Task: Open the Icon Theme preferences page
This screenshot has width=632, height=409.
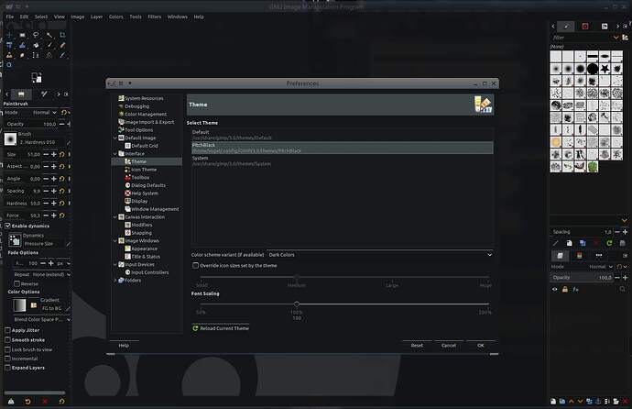Action: point(143,170)
